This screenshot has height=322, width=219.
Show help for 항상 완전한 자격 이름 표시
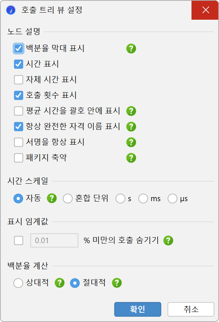point(131,127)
